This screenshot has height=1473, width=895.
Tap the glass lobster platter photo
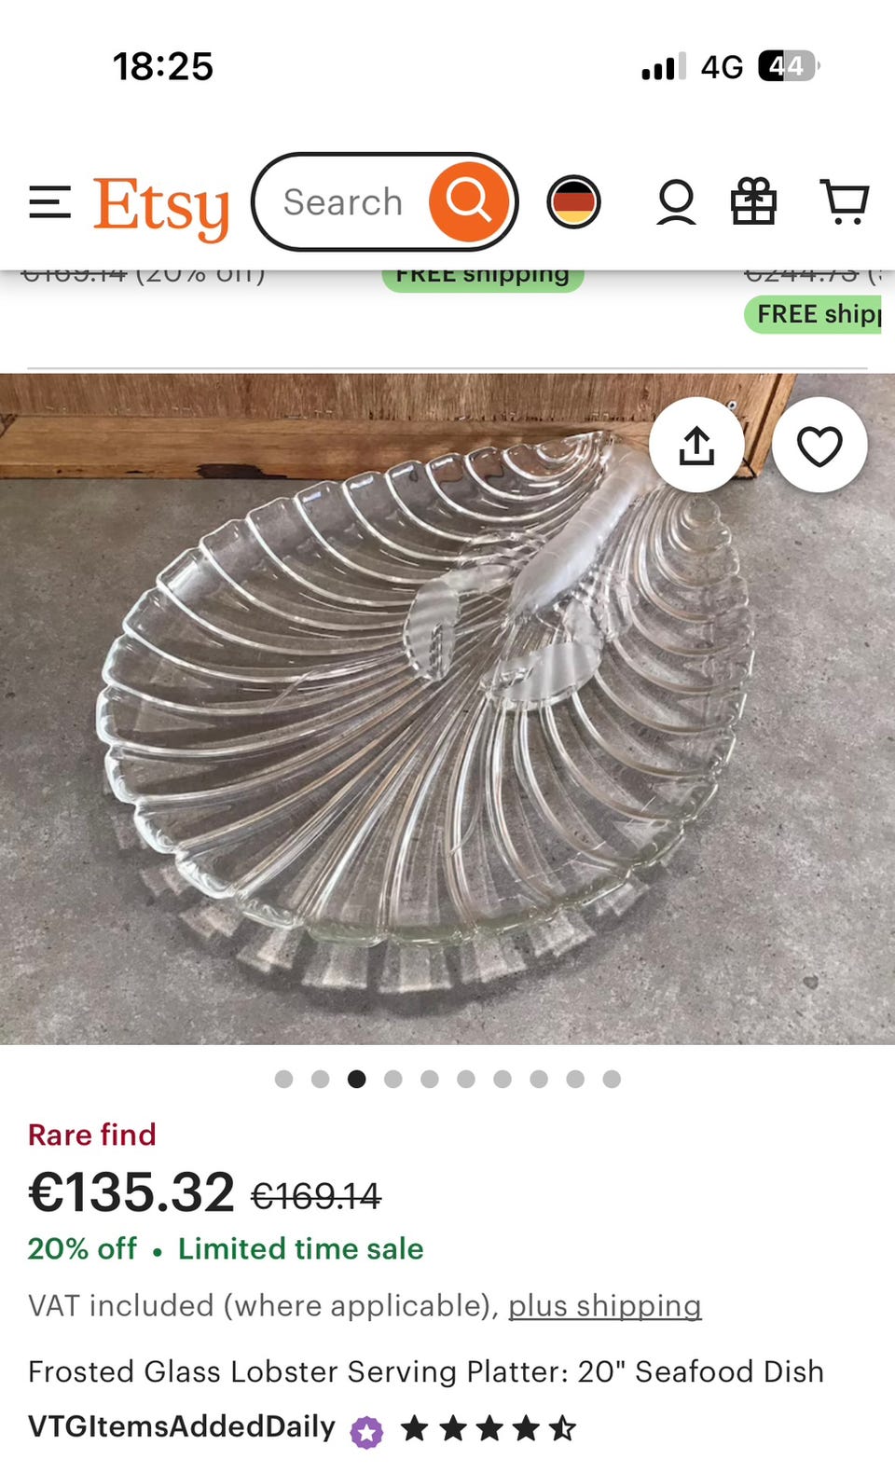pyautogui.click(x=447, y=709)
